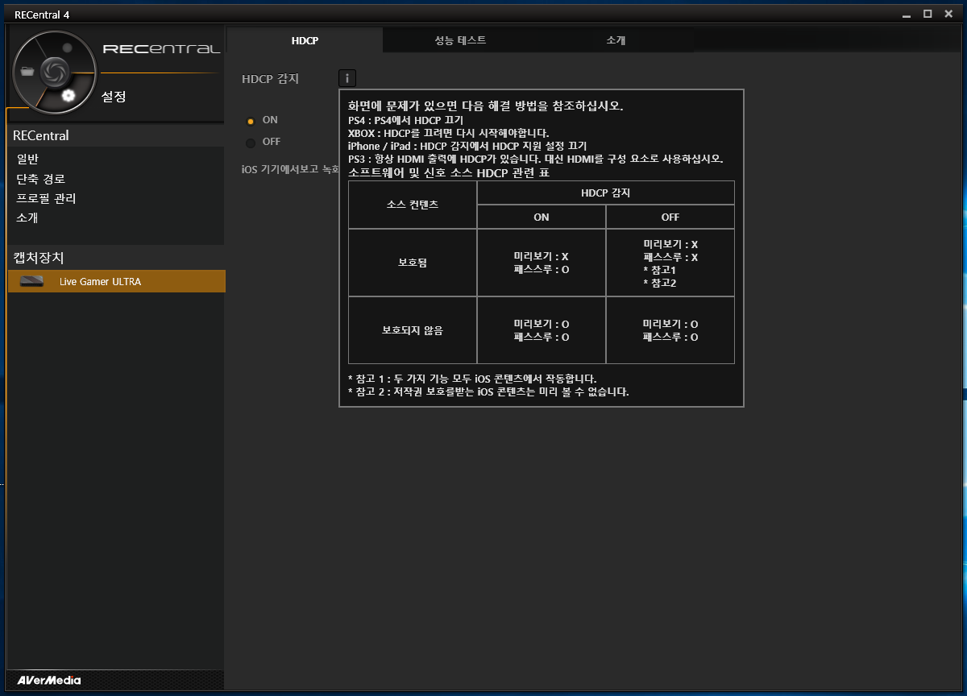Click the AVerMedia logo at the bottom
This screenshot has height=696, width=967.
click(x=49, y=680)
